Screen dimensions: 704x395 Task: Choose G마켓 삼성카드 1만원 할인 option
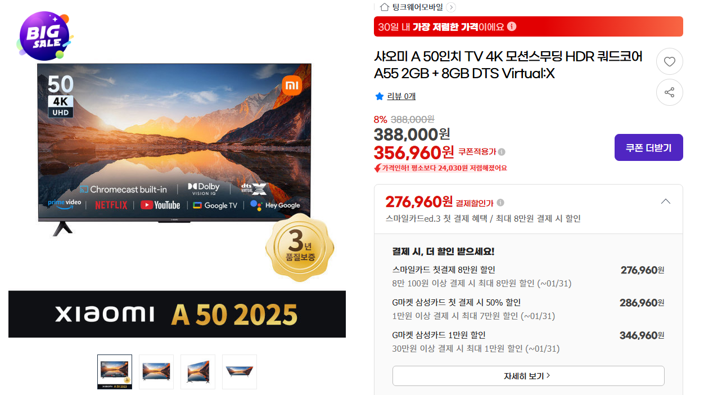pyautogui.click(x=528, y=342)
